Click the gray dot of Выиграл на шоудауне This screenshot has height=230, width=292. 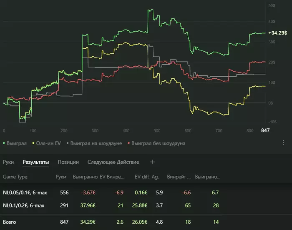(67, 143)
